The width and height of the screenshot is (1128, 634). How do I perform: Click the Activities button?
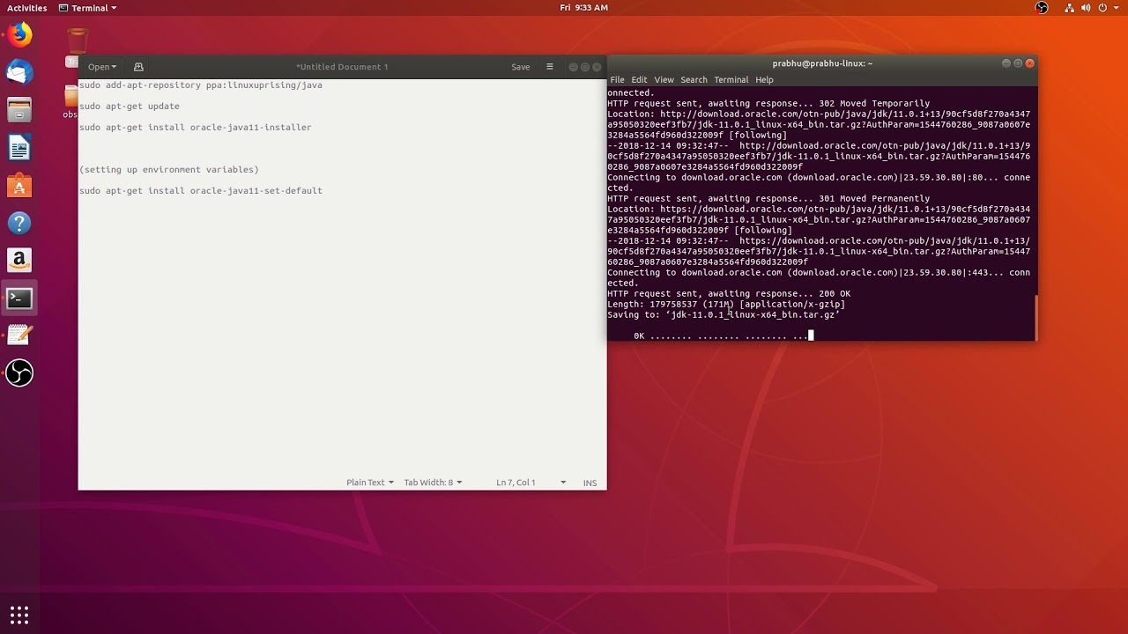click(x=26, y=8)
